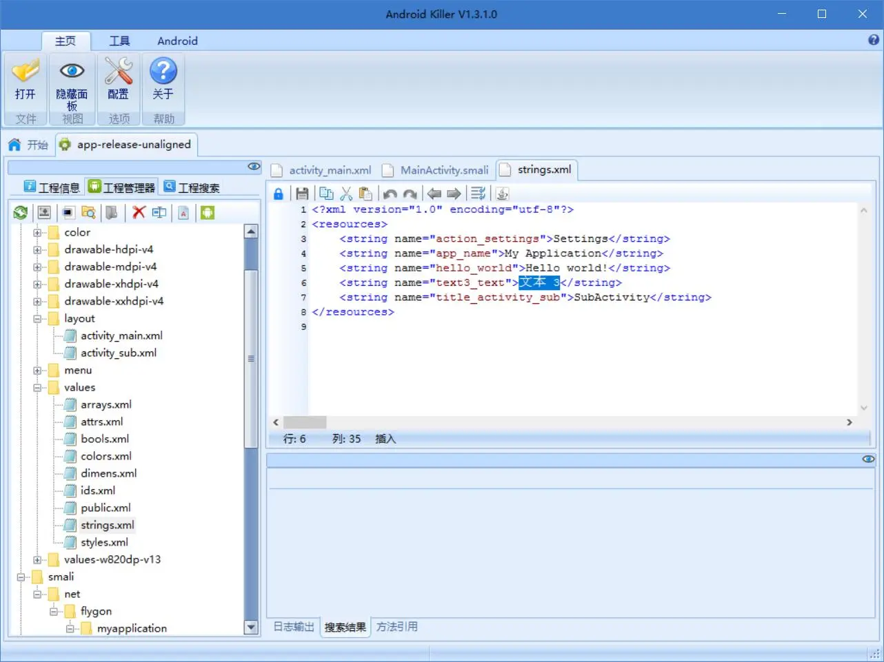
Task: Select the app-release-unaligned project tab
Action: pos(125,145)
